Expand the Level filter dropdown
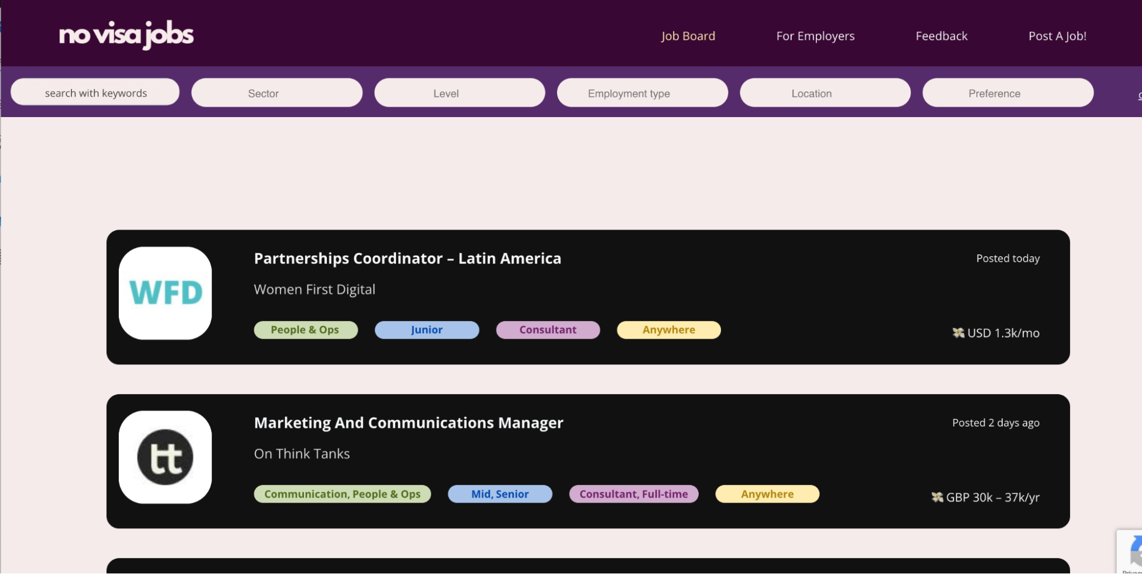This screenshot has height=574, width=1142. [459, 93]
